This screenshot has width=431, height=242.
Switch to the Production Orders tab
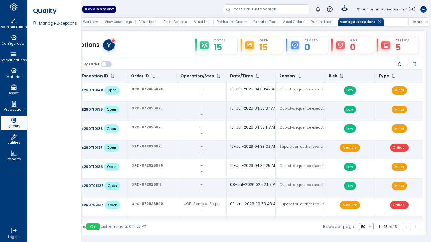tap(232, 22)
